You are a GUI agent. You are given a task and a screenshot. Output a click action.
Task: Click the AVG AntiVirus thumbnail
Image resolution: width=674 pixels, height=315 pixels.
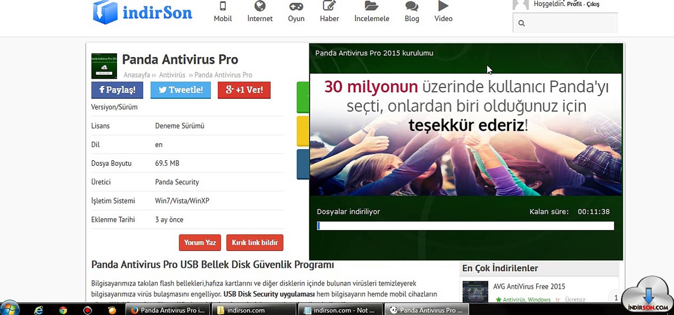pyautogui.click(x=475, y=292)
